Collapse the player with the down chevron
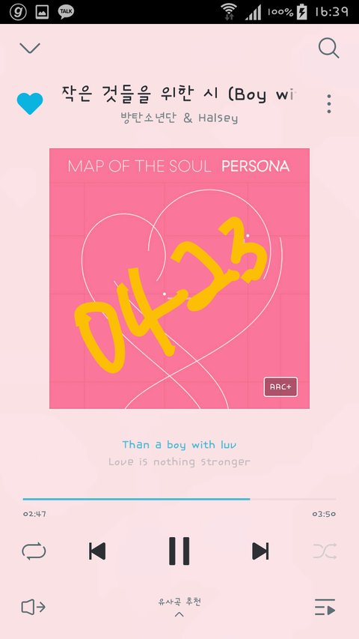359x639 pixels. pyautogui.click(x=30, y=48)
